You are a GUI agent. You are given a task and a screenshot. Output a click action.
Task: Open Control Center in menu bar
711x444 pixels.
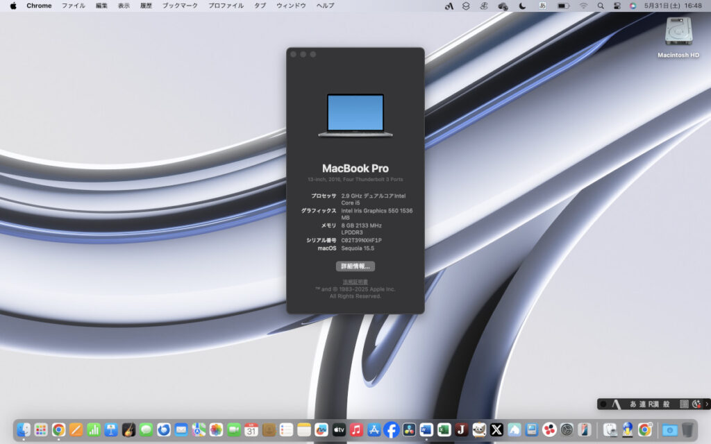pyautogui.click(x=617, y=6)
